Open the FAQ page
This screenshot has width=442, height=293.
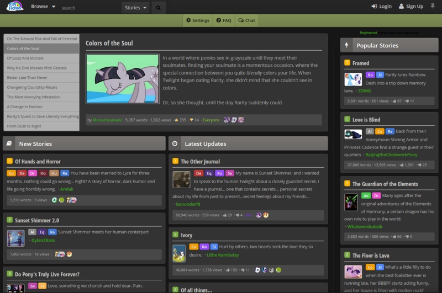pos(224,20)
